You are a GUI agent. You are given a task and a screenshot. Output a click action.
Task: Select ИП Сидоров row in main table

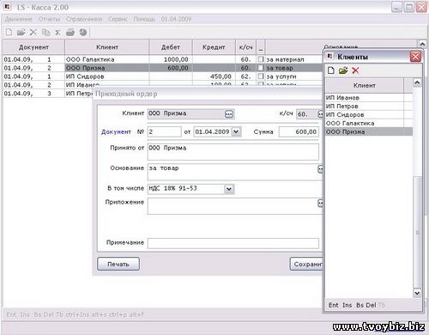click(x=162, y=76)
